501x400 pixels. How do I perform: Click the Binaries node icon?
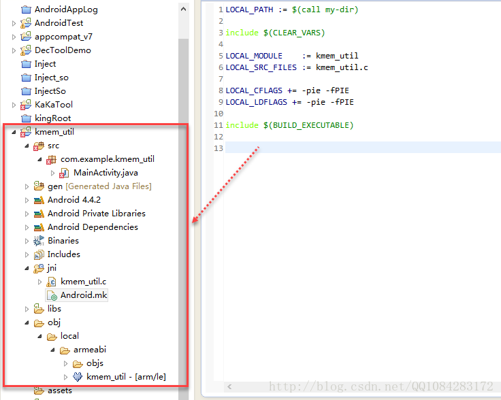click(x=39, y=241)
